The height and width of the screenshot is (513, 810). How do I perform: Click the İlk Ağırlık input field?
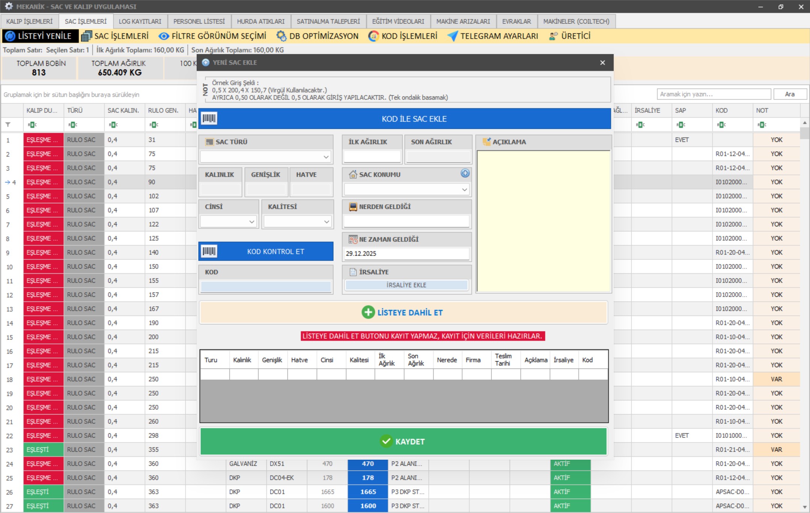point(372,157)
